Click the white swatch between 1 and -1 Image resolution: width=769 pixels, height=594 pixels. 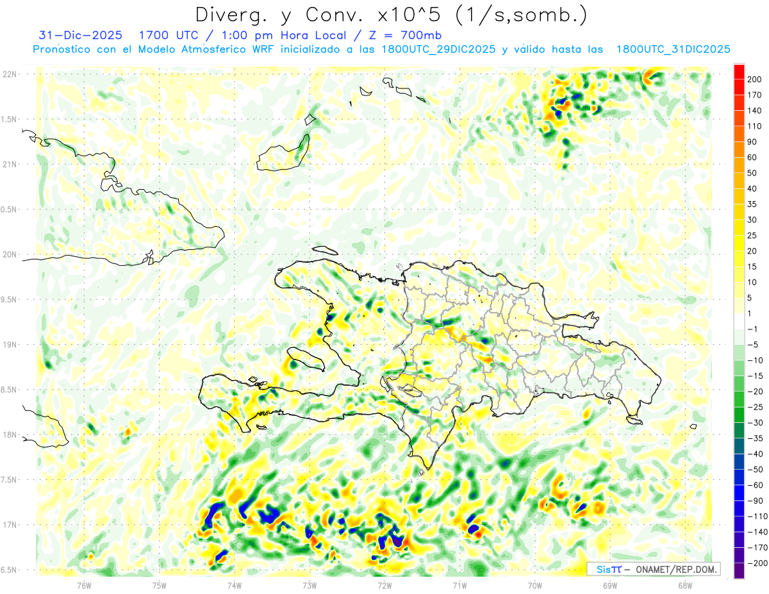click(739, 321)
